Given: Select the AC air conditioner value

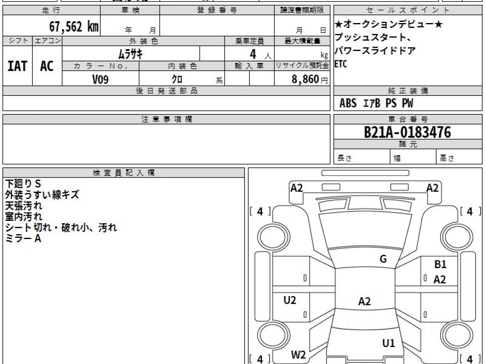Looking at the screenshot, I should pyautogui.click(x=47, y=66).
